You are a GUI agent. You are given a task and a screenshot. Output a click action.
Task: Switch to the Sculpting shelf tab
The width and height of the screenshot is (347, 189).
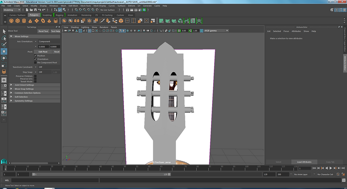47,15
